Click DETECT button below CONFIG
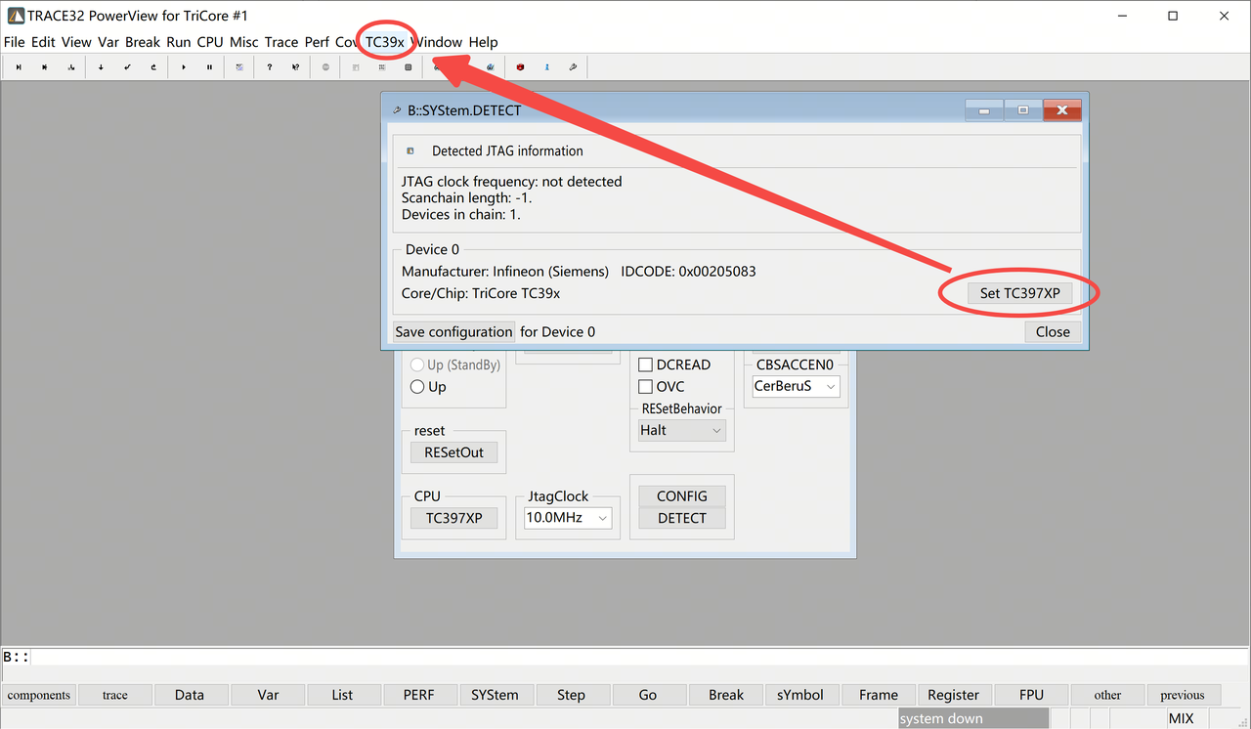Viewport: 1251px width, 729px height. [x=682, y=518]
